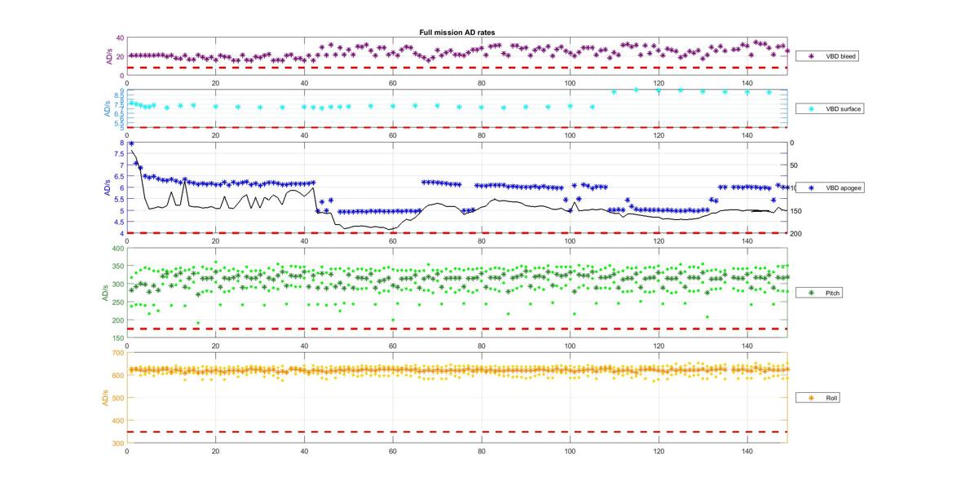Click y-axis tick 700 on Roll plot

tap(118, 353)
